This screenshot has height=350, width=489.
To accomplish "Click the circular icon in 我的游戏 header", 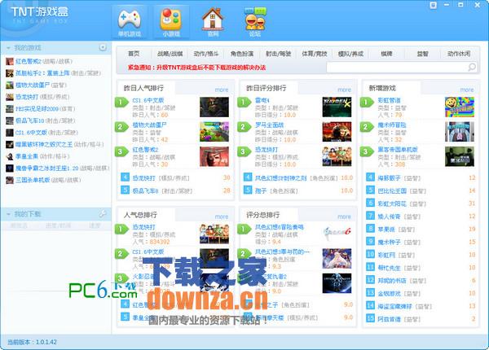I will [103, 48].
